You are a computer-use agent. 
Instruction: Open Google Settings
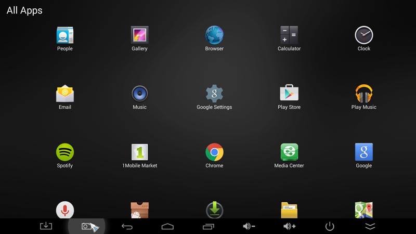(214, 94)
